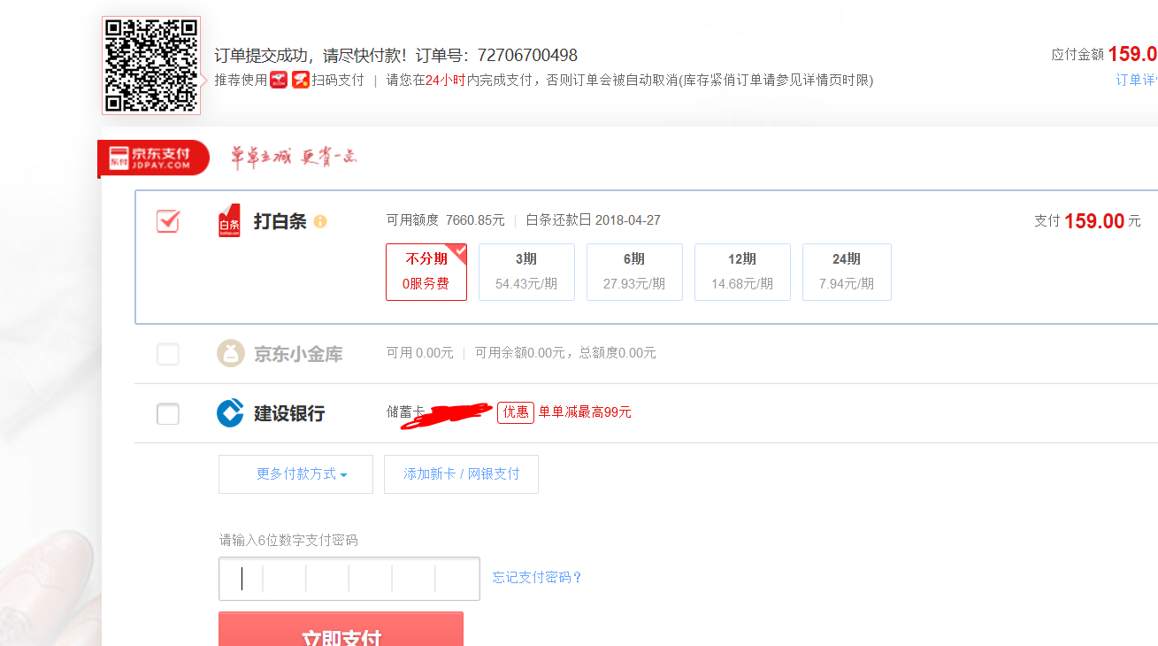Viewport: 1158px width, 646px height.
Task: Click the 建设银行 bank logo
Action: click(230, 413)
